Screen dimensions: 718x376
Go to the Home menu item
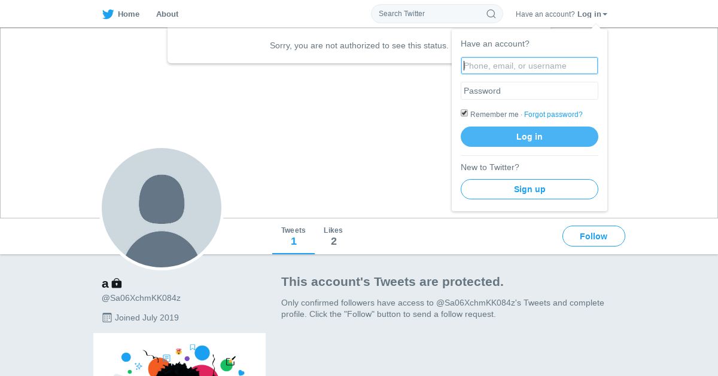click(128, 14)
